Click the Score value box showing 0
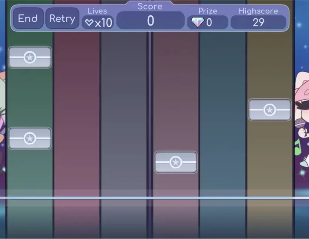This screenshot has width=309, height=239. coord(150,21)
